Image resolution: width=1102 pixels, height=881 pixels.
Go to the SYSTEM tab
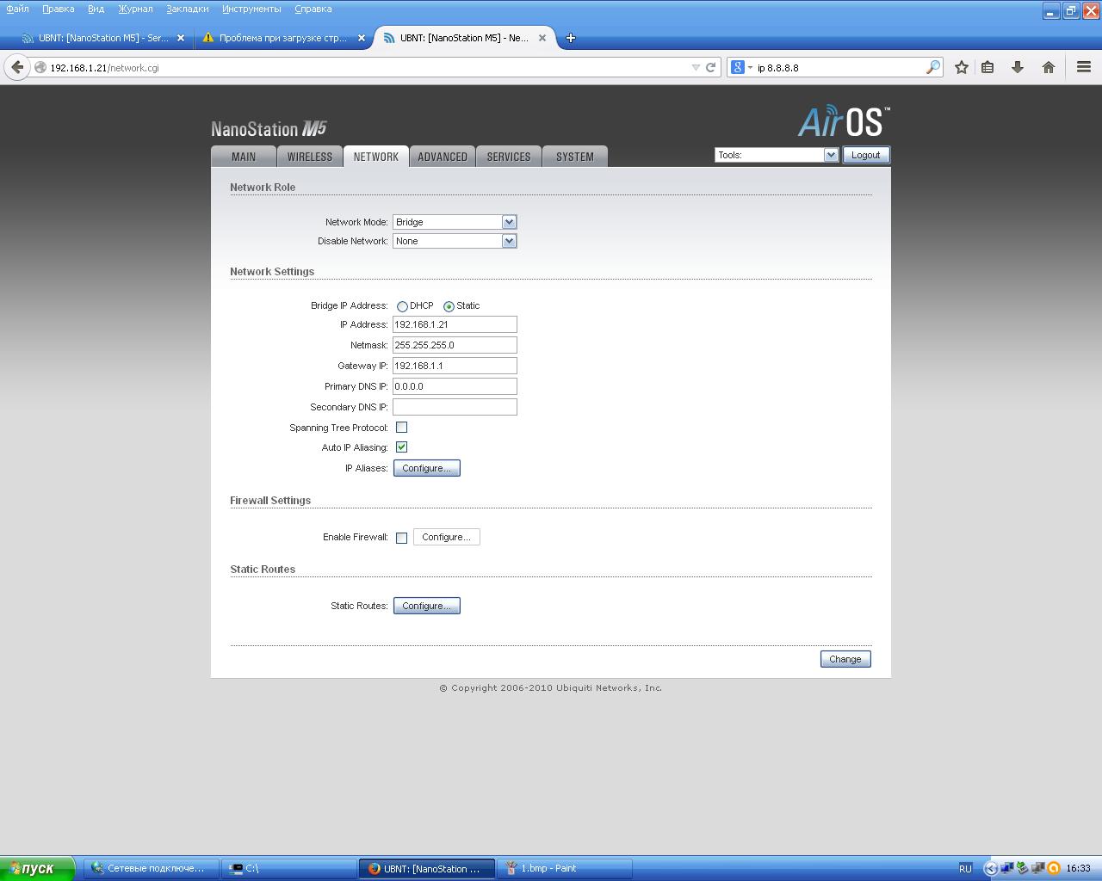575,157
